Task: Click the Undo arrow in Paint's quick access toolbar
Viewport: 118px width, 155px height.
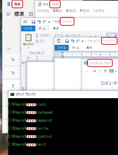Action: [x=39, y=22]
